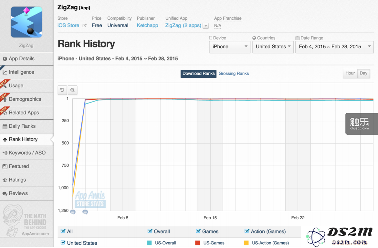
Task: Open Intelligence section in sidebar
Action: click(27, 72)
